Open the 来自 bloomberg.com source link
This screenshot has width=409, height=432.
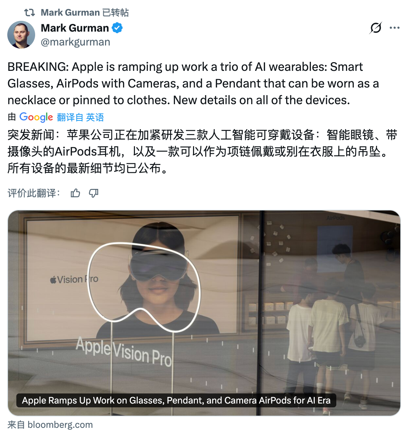point(50,425)
